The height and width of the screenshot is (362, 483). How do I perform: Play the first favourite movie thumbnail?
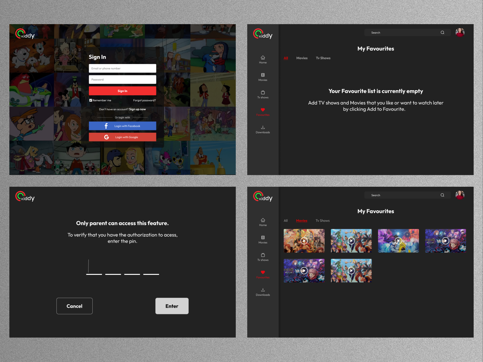[304, 241]
